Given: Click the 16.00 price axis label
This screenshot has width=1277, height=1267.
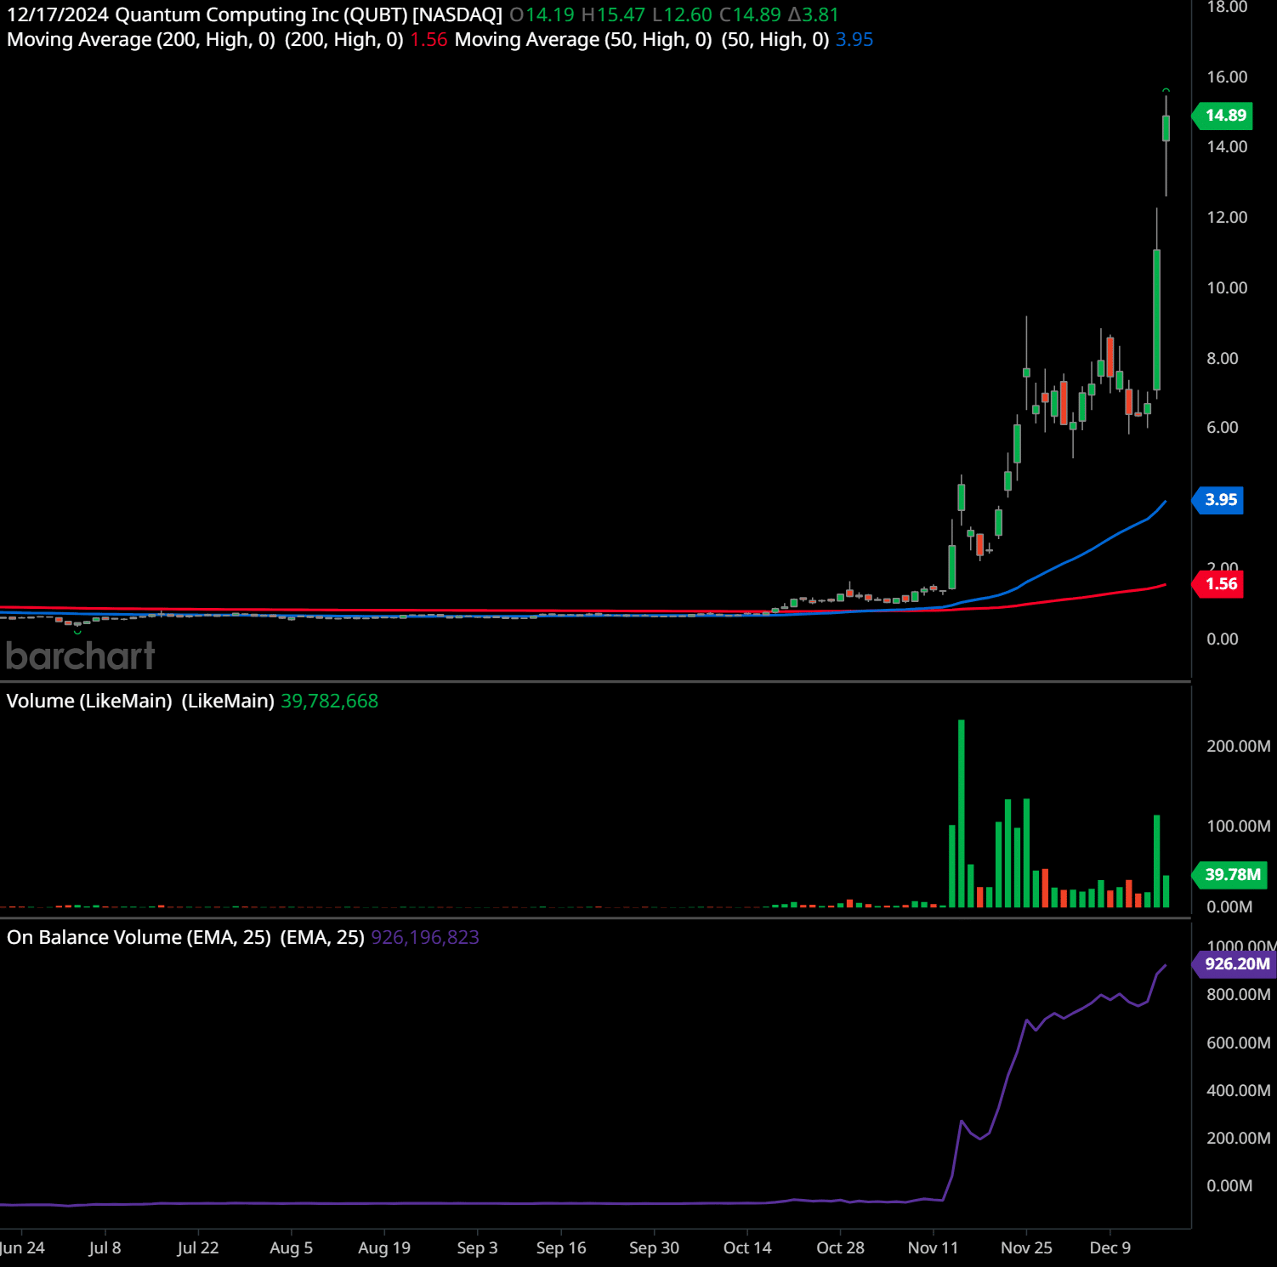Looking at the screenshot, I should (1227, 77).
